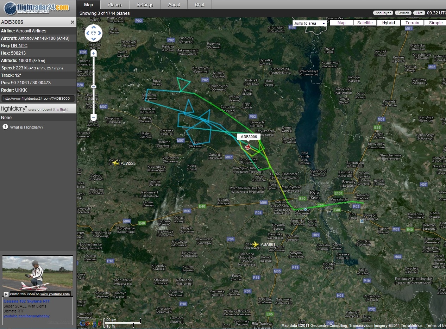Open the UR-NTC registration link
446x329 pixels.
(x=19, y=46)
